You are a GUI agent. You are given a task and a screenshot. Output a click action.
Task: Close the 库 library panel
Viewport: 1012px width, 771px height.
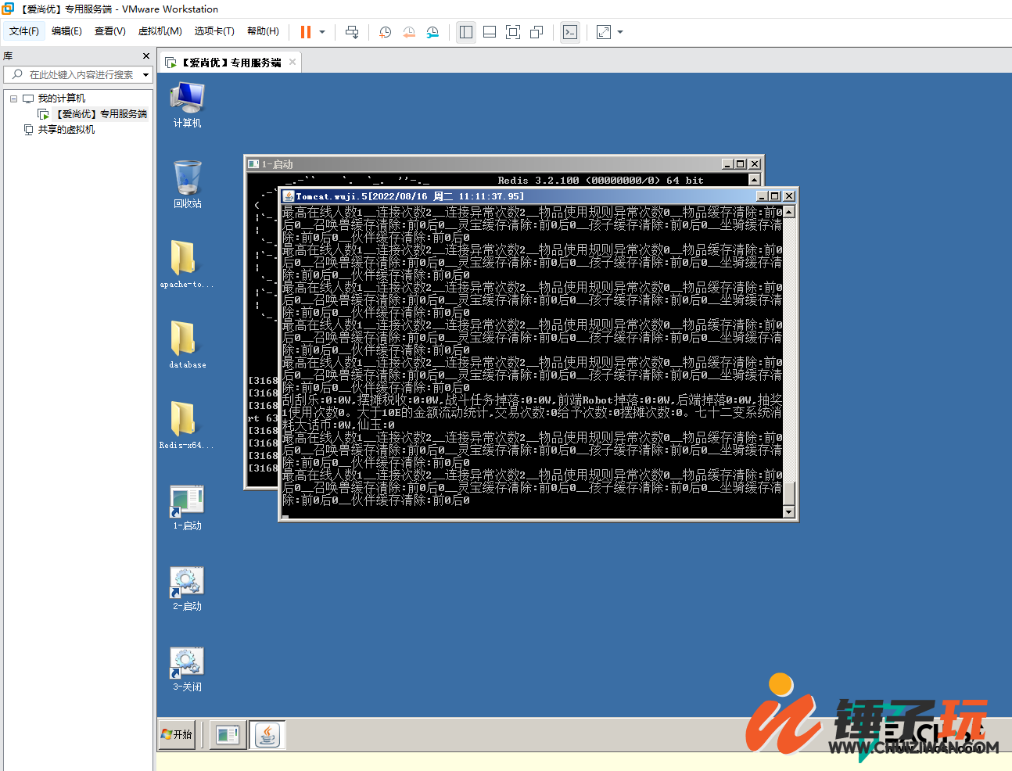pyautogui.click(x=146, y=56)
